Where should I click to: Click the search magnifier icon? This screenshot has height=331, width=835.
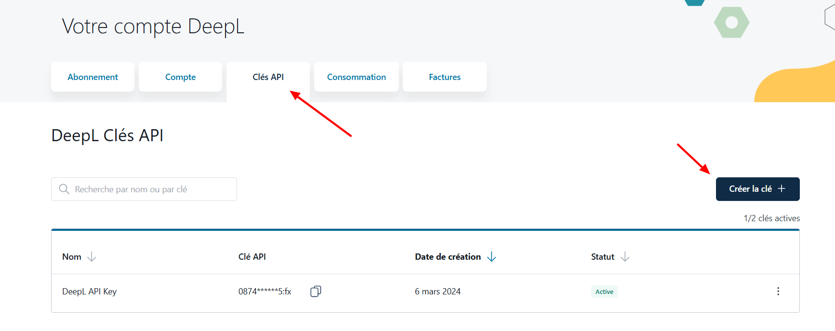[64, 189]
